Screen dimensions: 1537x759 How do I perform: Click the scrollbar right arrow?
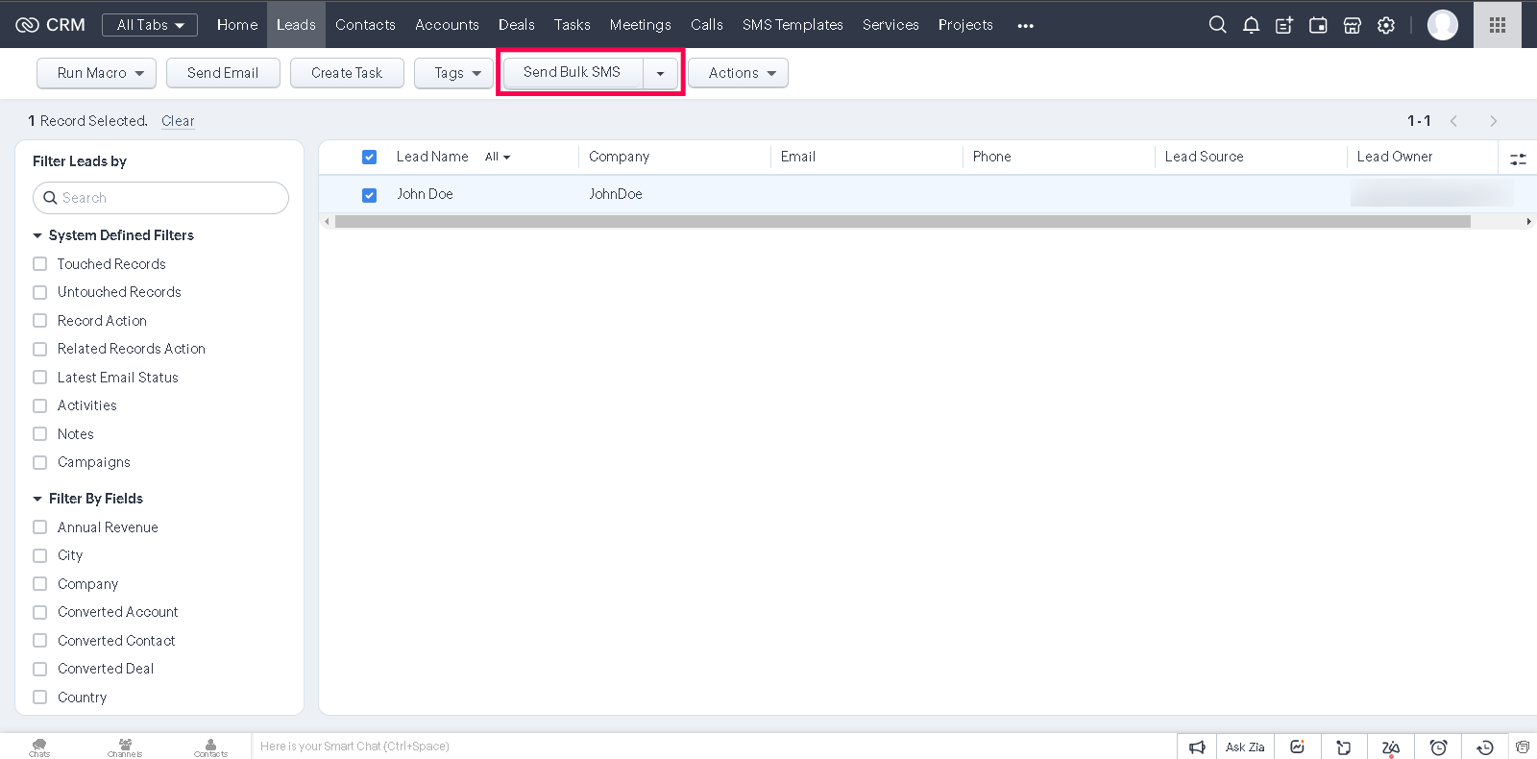[1528, 222]
